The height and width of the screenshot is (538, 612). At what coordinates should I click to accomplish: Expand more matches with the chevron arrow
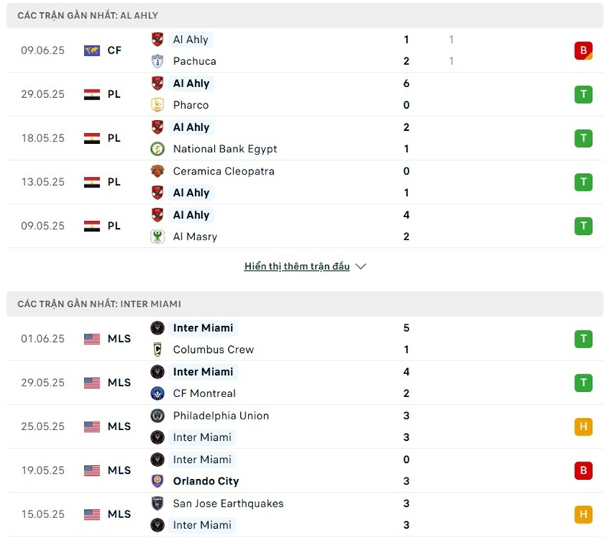[x=361, y=266]
